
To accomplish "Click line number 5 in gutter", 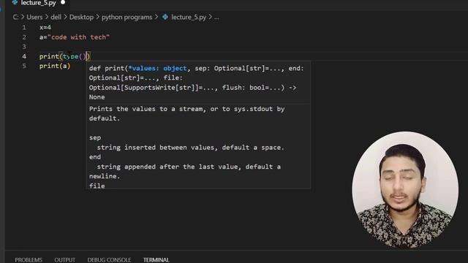I will [24, 66].
